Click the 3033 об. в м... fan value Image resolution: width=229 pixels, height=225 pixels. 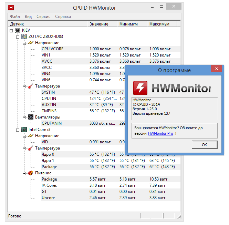tap(102, 123)
